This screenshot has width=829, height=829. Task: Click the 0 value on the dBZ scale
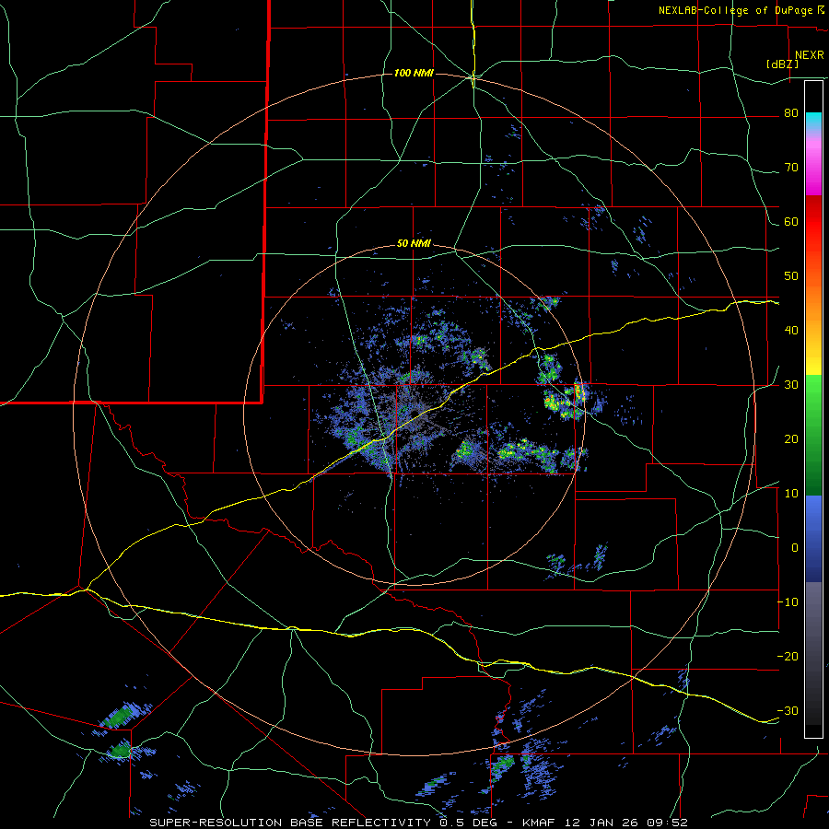pyautogui.click(x=795, y=548)
